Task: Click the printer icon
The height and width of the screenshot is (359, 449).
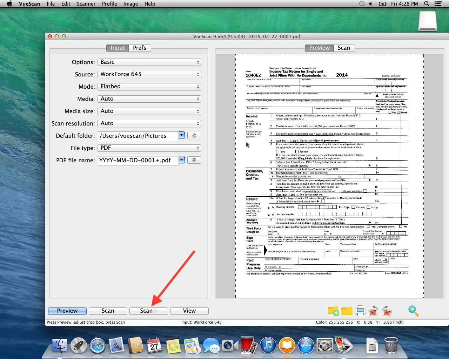Action: point(360,311)
